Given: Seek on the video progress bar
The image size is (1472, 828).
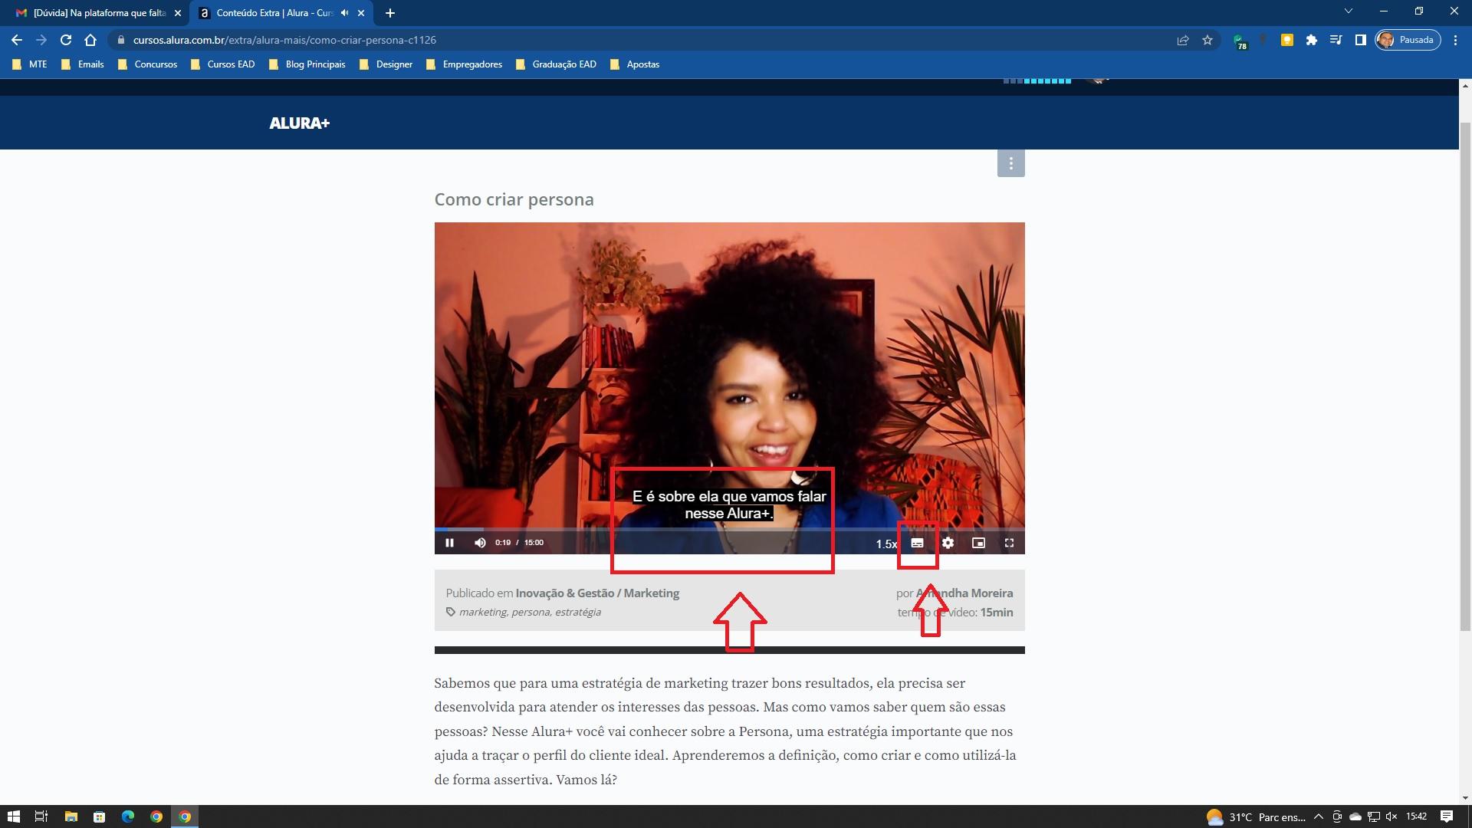Looking at the screenshot, I should [x=729, y=529].
